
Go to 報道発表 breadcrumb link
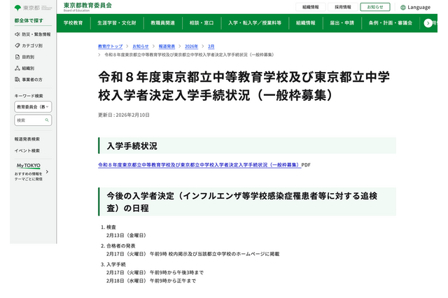167,46
